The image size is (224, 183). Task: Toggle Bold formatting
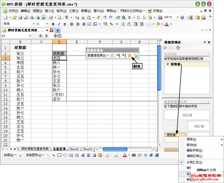pyautogui.click(x=53, y=24)
